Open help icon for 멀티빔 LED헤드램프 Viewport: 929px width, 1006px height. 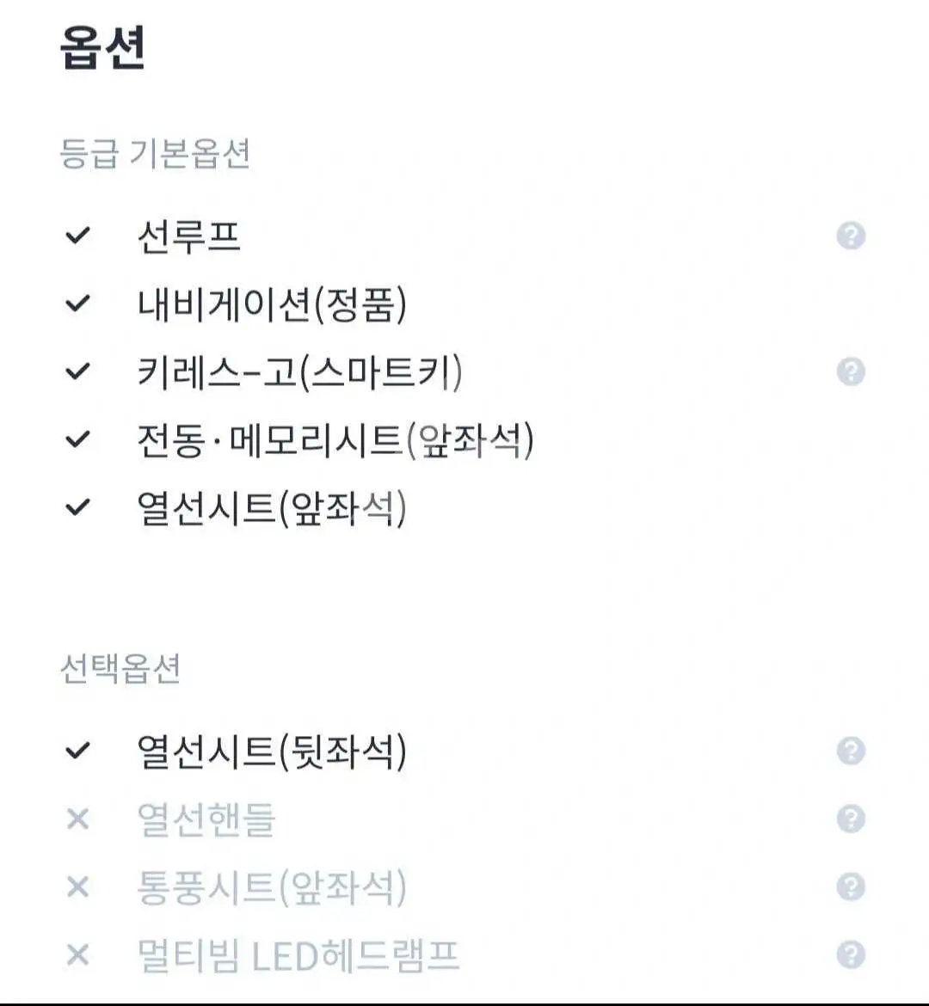(x=851, y=954)
